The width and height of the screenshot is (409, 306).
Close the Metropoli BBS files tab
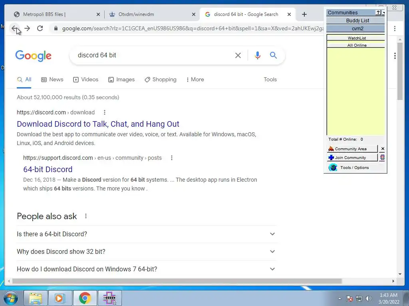click(x=98, y=14)
